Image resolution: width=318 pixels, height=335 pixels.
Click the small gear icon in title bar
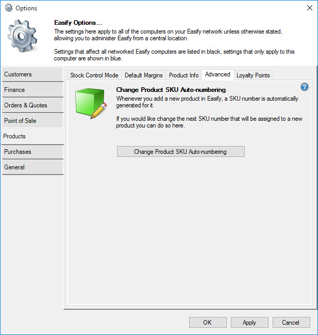click(x=9, y=8)
